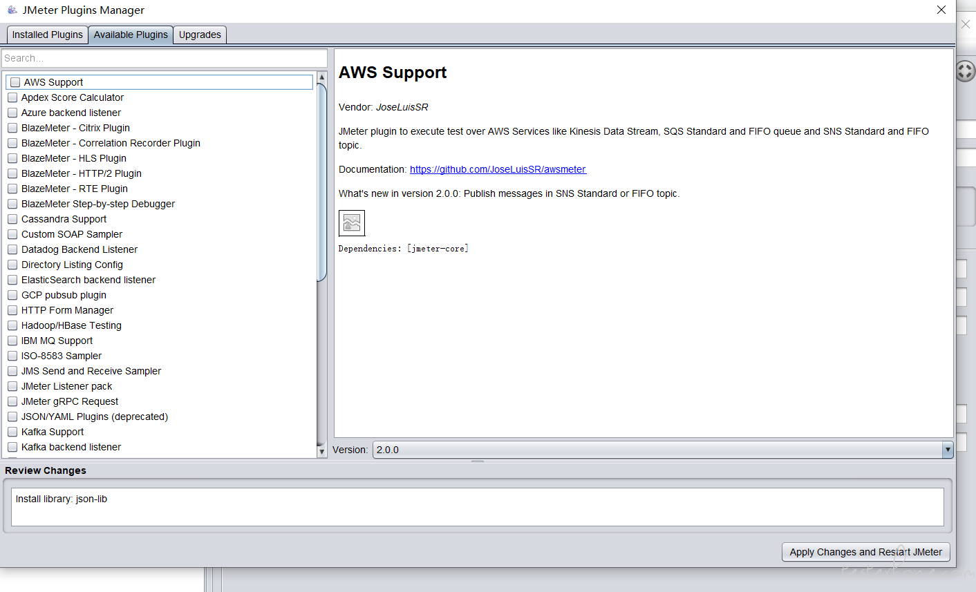Image resolution: width=976 pixels, height=592 pixels.
Task: Select JMS Send and Receive Sampler row
Action: (x=160, y=371)
